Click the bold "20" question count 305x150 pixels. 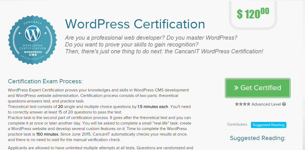61,107
